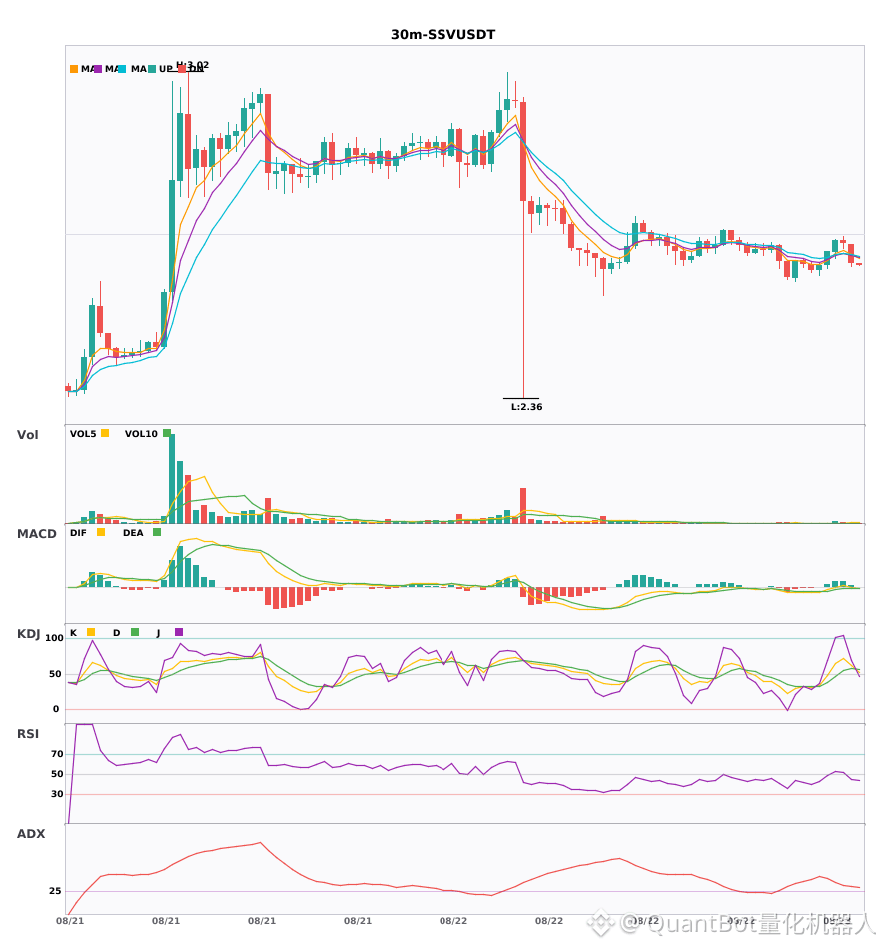Click the green D legend swatch
This screenshot has height=949, width=884.
135,632
